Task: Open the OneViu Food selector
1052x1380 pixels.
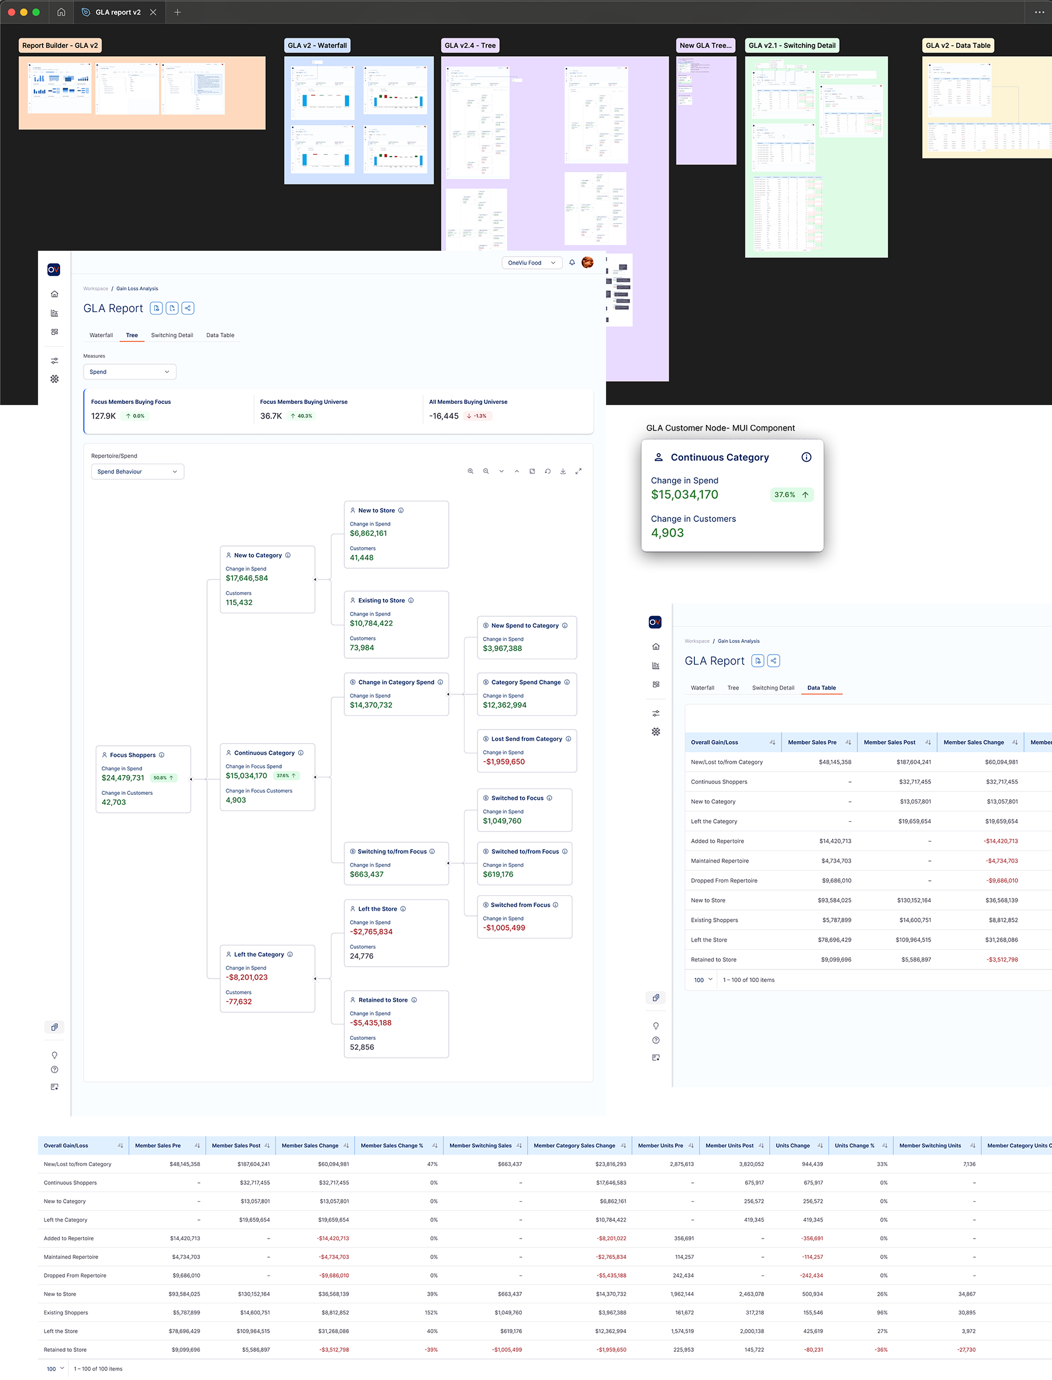Action: pos(531,263)
